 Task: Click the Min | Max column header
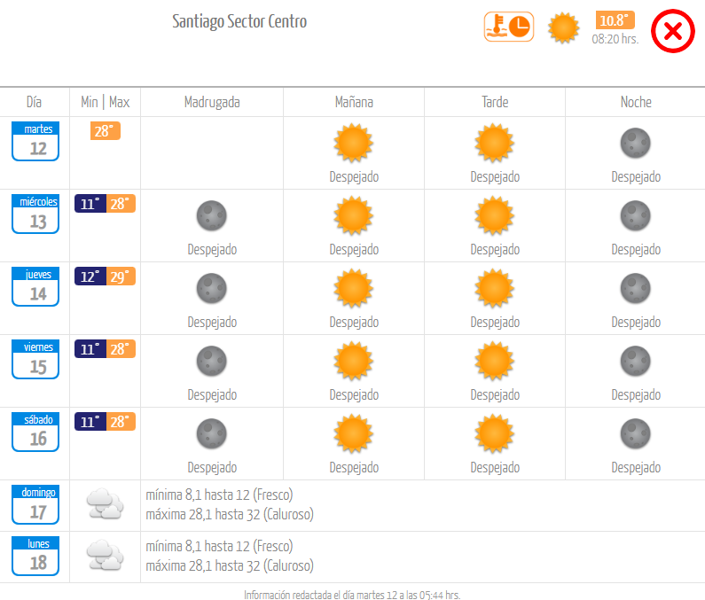(x=106, y=102)
